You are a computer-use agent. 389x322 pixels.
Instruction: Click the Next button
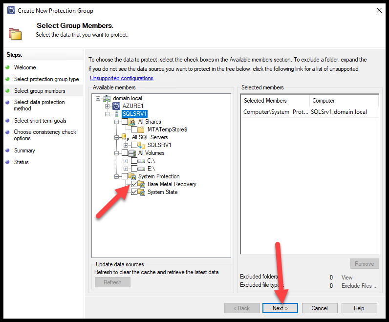280,308
